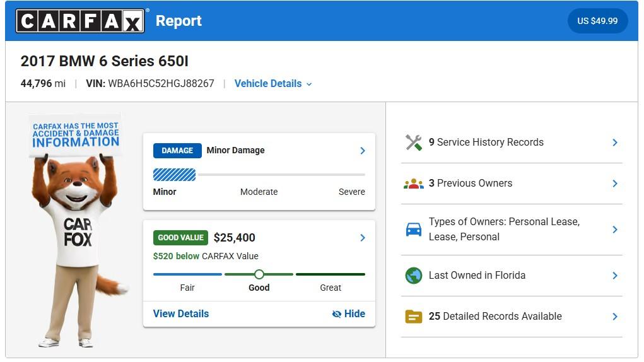Click the crossed-eye icon beside Hide
This screenshot has width=644, height=362.
pyautogui.click(x=336, y=314)
